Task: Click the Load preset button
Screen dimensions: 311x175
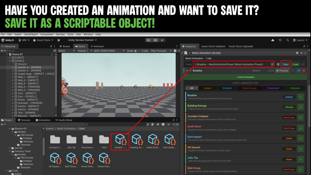Action: pos(295,64)
